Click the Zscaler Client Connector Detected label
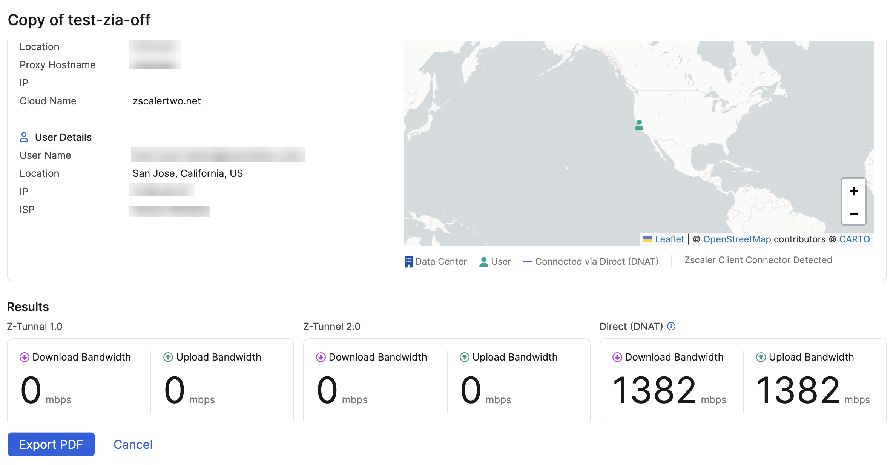Screen dimensions: 896x465 758,260
